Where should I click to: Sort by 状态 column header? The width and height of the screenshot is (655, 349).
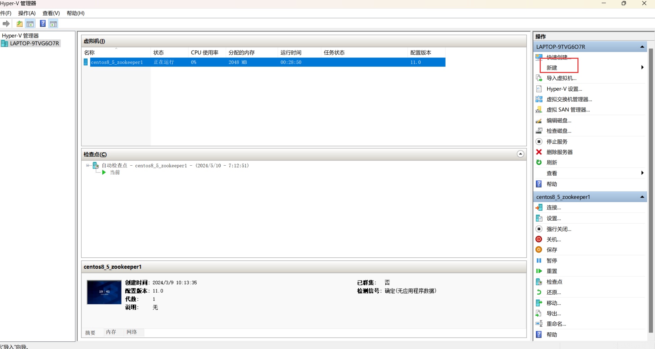pyautogui.click(x=169, y=53)
